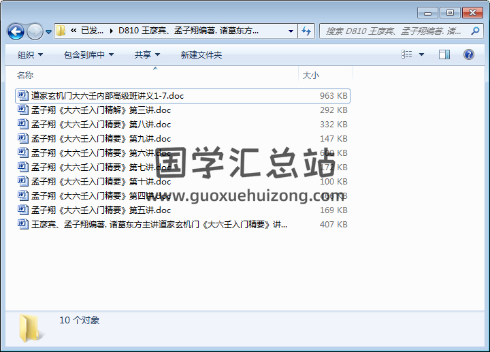Open the 组织 menu
The image size is (490, 352).
30,54
